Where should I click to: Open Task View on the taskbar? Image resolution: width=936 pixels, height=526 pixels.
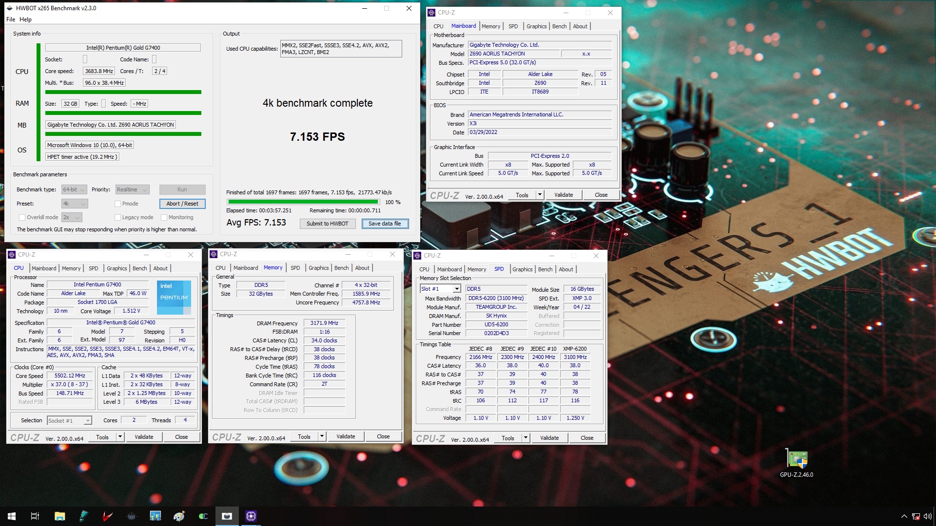point(35,516)
